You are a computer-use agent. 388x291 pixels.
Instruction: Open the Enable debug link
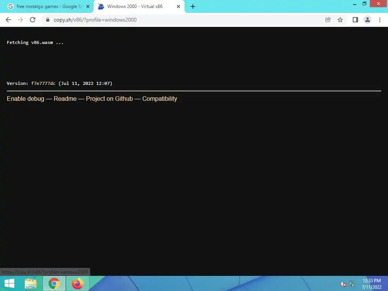click(x=25, y=99)
